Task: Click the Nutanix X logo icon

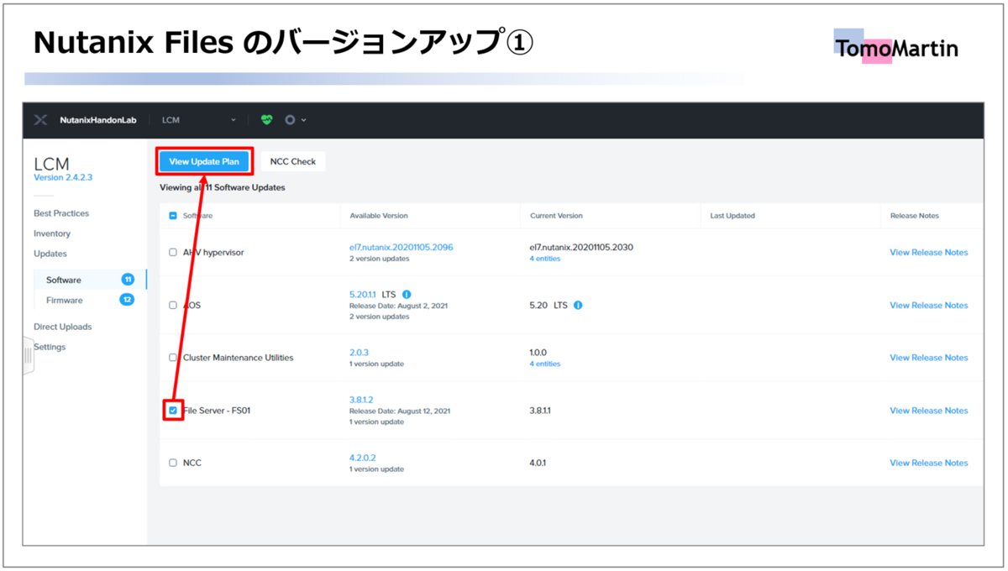Action: [40, 120]
